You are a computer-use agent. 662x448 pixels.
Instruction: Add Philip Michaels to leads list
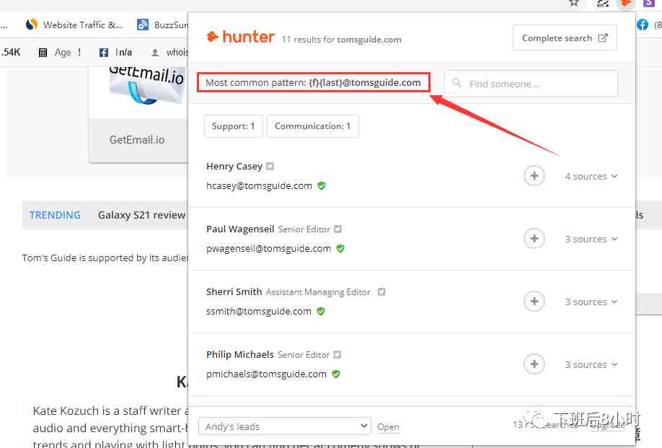(x=534, y=364)
